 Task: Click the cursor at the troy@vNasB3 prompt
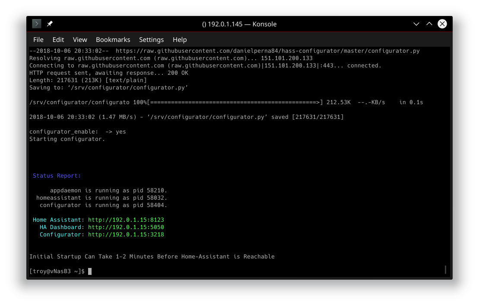click(x=90, y=271)
